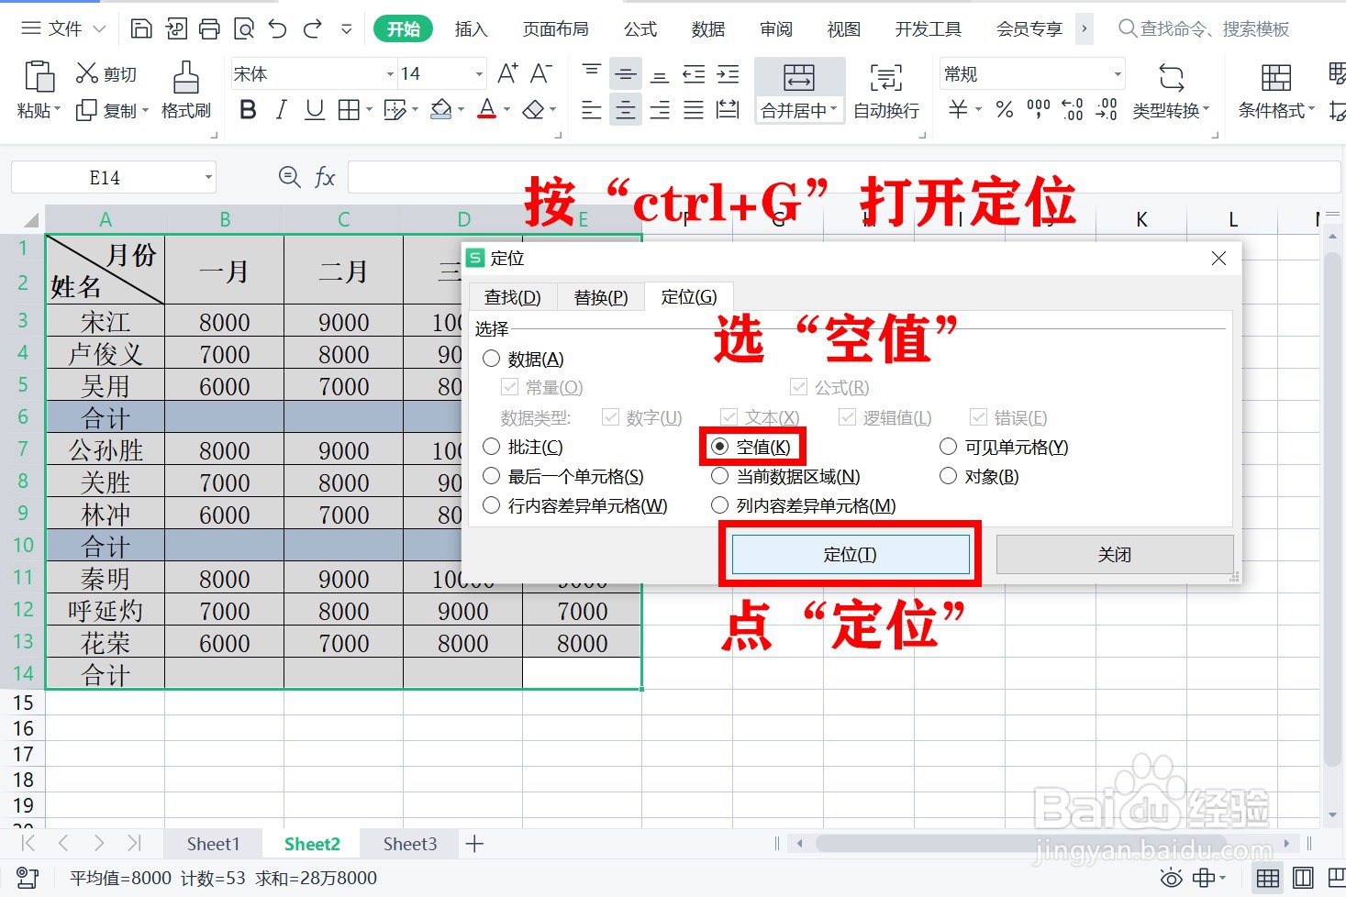
Task: Expand the font color dropdown arrow
Action: 506,110
